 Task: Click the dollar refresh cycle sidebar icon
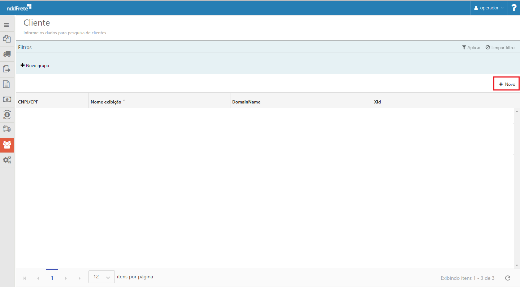7,114
